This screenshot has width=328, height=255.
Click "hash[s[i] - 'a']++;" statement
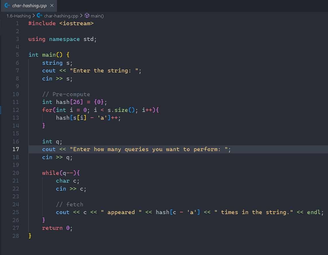pyautogui.click(x=88, y=118)
